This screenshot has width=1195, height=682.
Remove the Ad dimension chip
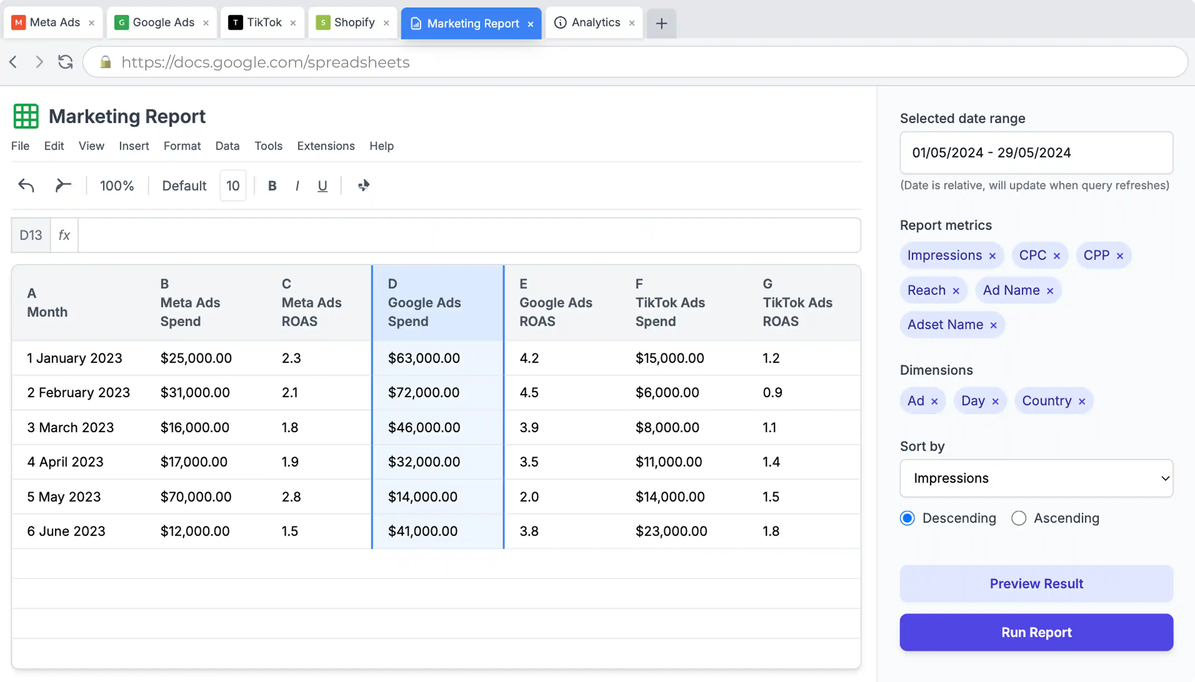coord(934,401)
